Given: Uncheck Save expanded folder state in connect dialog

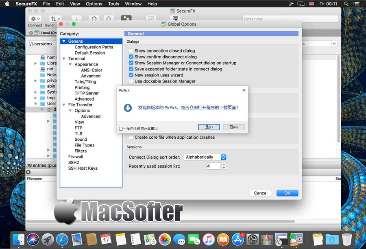Looking at the screenshot, I should pos(131,69).
